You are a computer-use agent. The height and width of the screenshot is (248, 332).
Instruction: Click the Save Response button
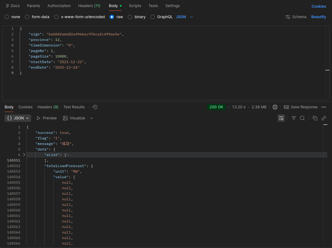[301, 107]
